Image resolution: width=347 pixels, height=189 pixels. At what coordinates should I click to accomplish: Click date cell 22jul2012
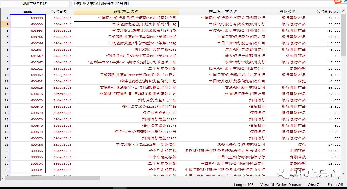60,68
